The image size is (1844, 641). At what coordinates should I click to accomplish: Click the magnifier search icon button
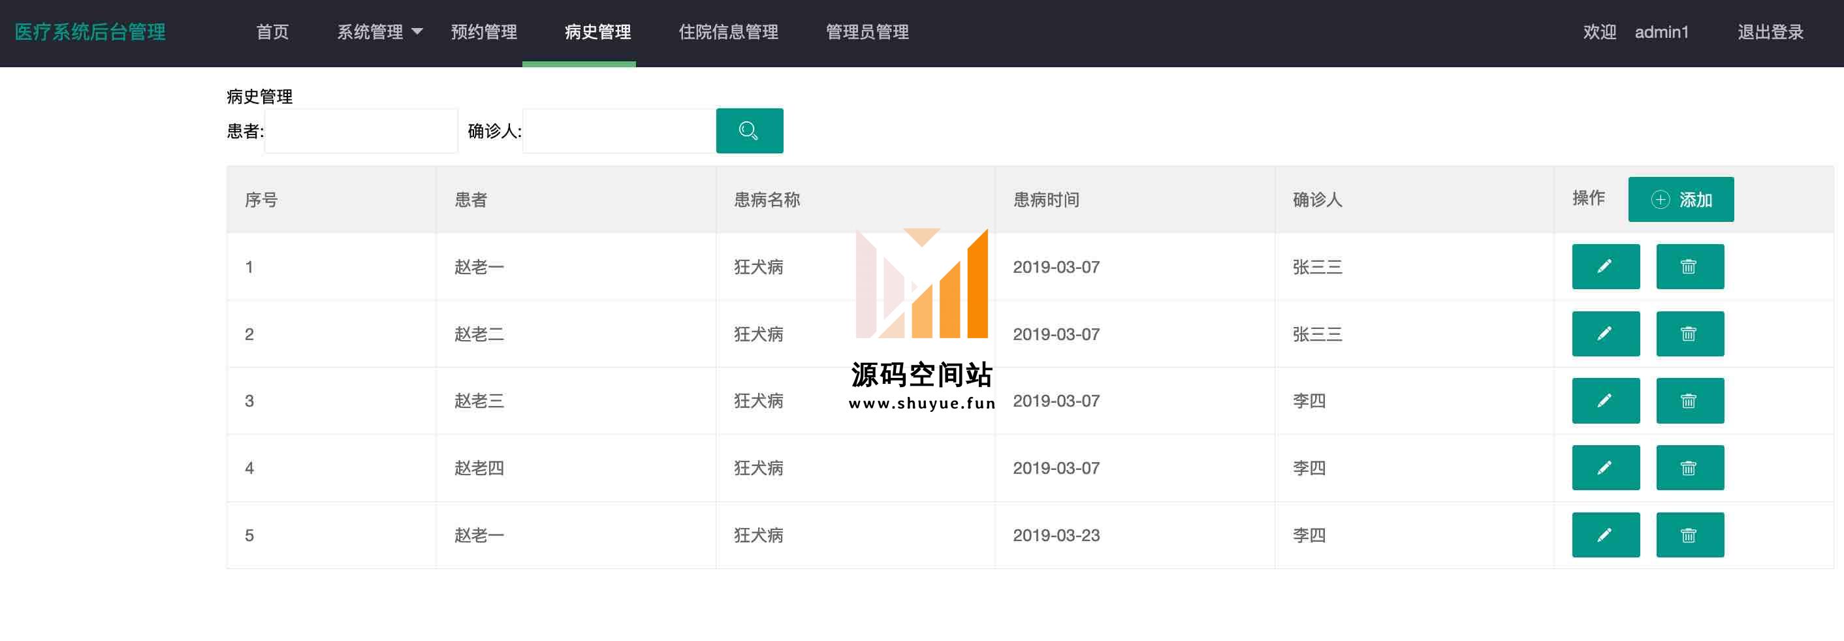coord(749,131)
